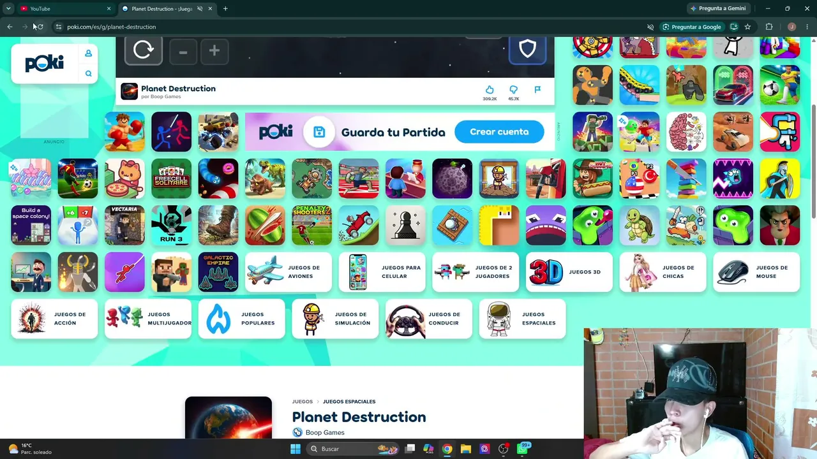Viewport: 817px width, 459px height.
Task: Open the Build a space colony thumbnail
Action: pos(31,225)
